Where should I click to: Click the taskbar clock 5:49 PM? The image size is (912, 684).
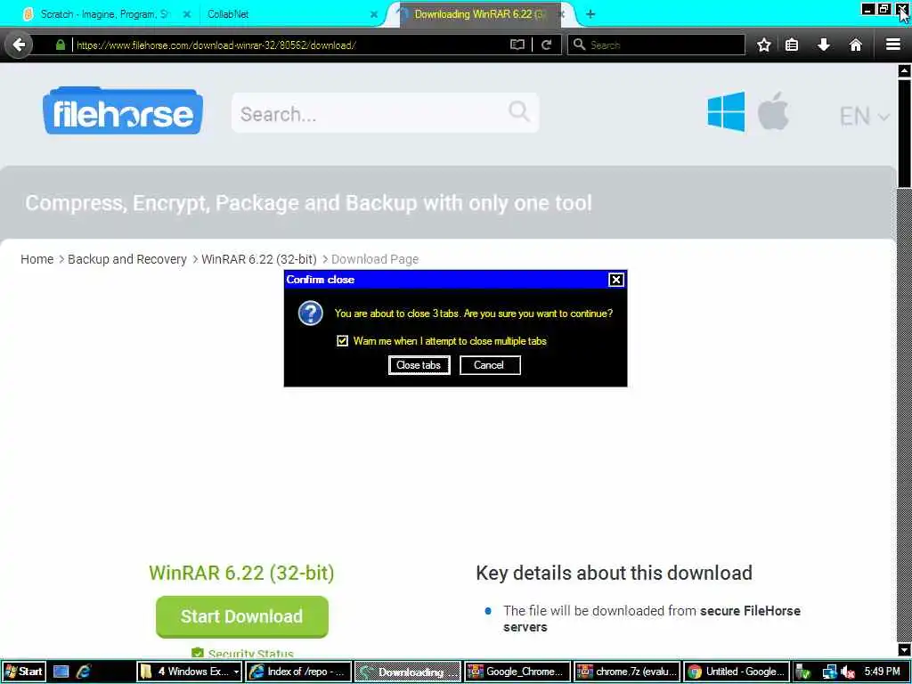(882, 672)
